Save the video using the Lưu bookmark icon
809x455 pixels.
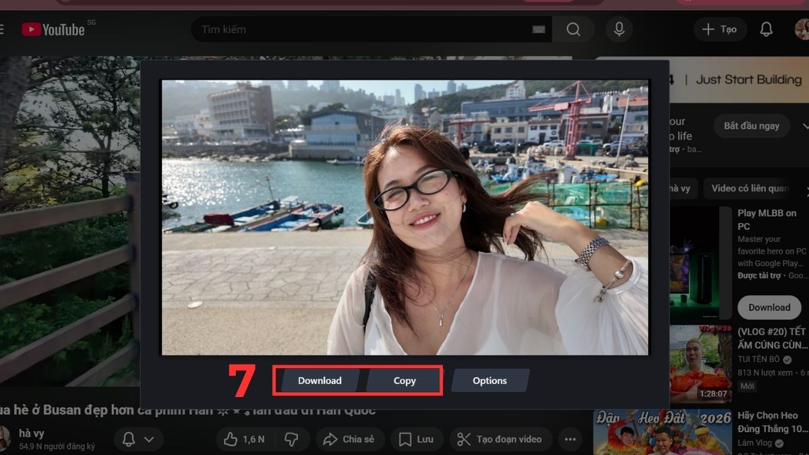click(405, 439)
